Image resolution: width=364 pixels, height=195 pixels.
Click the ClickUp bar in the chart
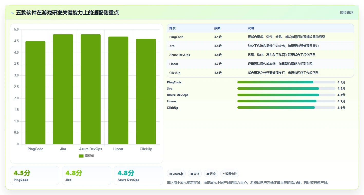tap(146, 92)
